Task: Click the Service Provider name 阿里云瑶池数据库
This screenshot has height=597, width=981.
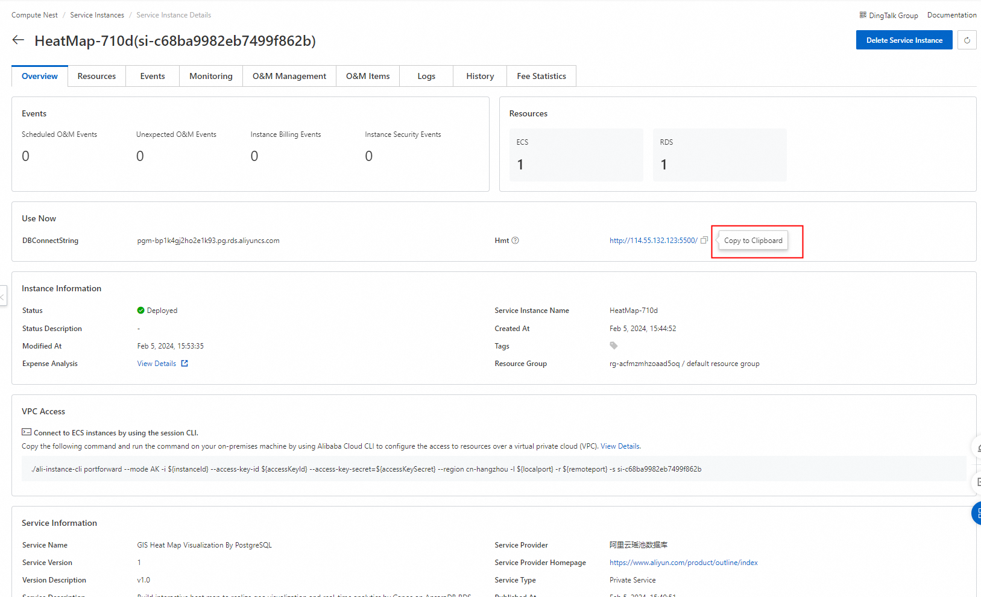Action: (639, 545)
